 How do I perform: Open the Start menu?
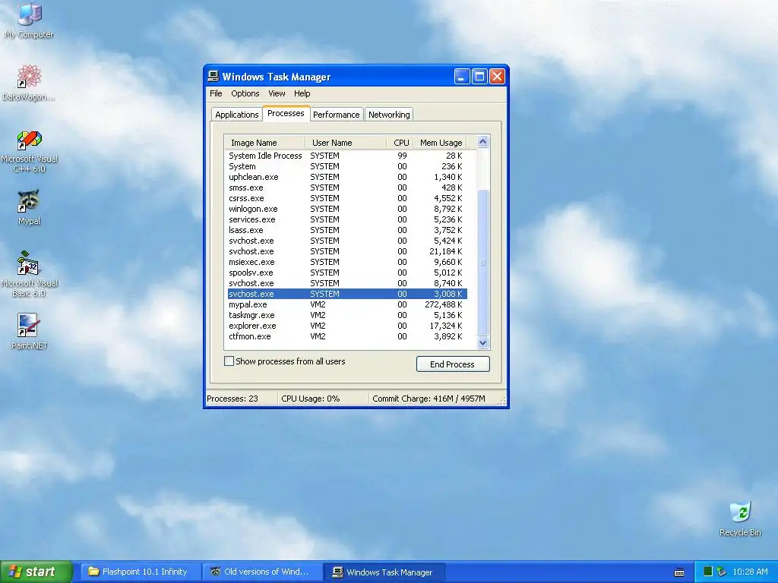(36, 572)
